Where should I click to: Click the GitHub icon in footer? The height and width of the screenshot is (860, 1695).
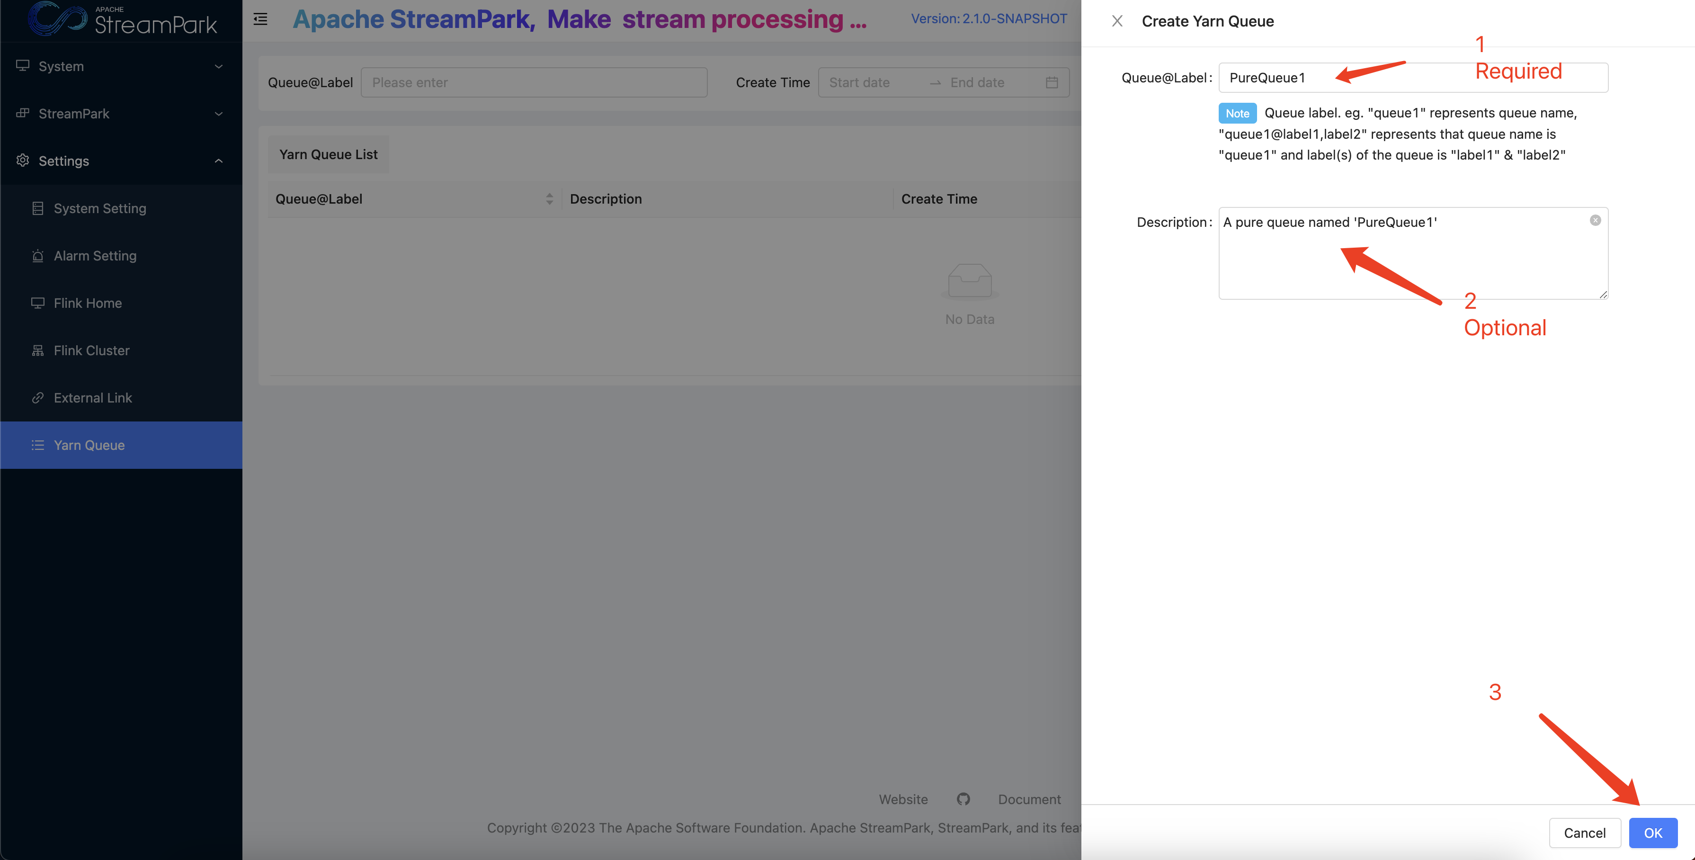pos(963,799)
